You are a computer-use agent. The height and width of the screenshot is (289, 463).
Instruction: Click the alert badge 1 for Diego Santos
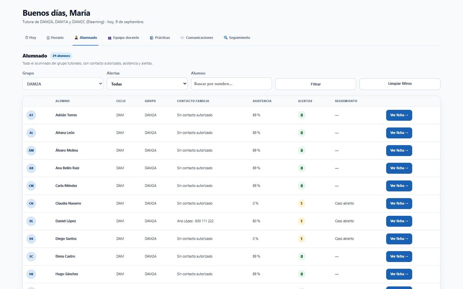pyautogui.click(x=302, y=239)
